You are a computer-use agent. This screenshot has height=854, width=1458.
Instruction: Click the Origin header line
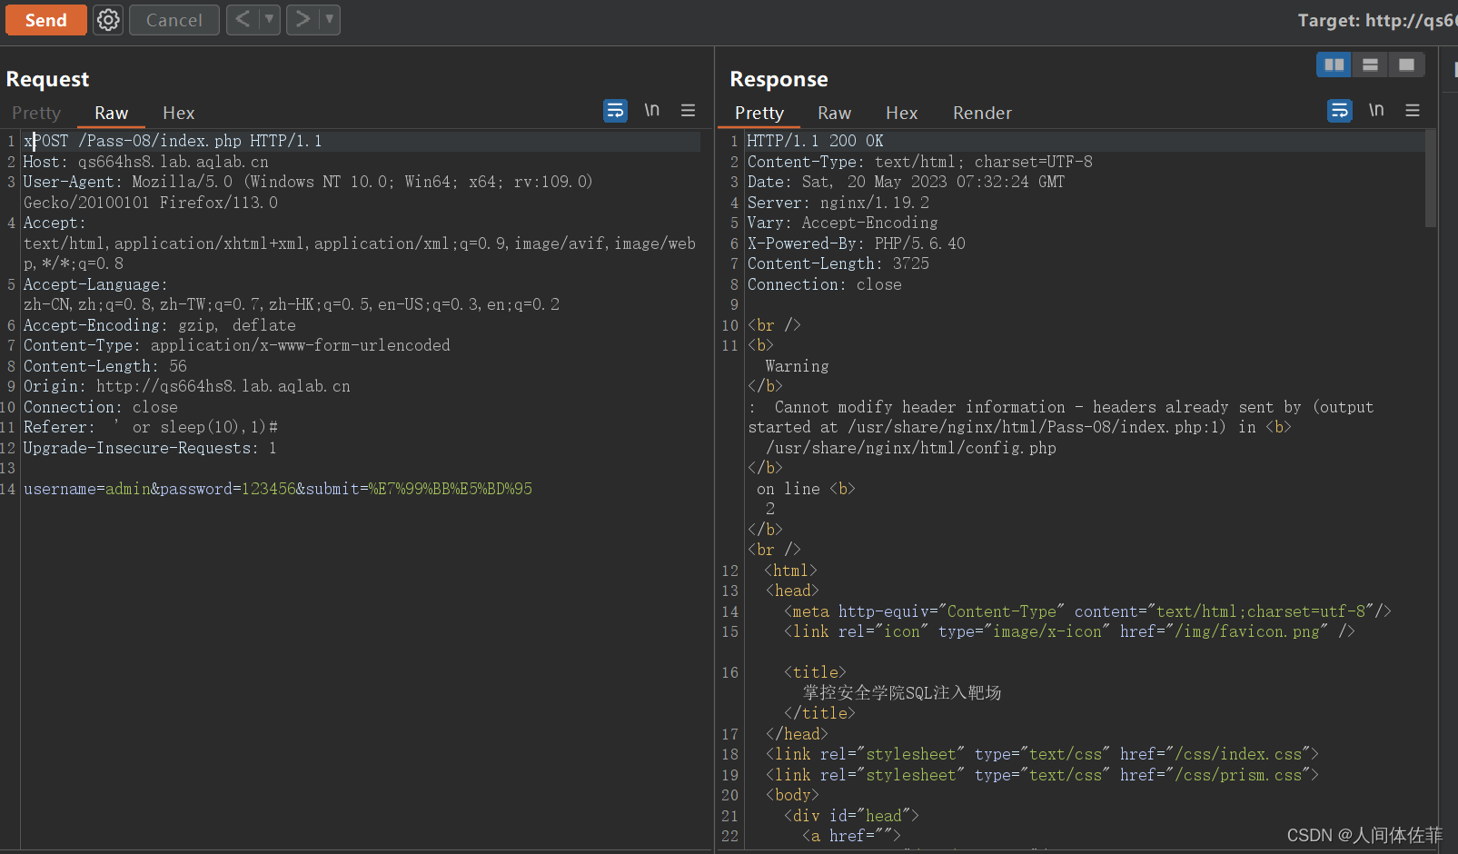click(x=187, y=386)
